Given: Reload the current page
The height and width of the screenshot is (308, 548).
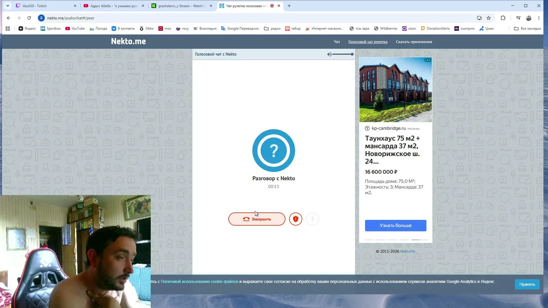Looking at the screenshot, I should 29,18.
